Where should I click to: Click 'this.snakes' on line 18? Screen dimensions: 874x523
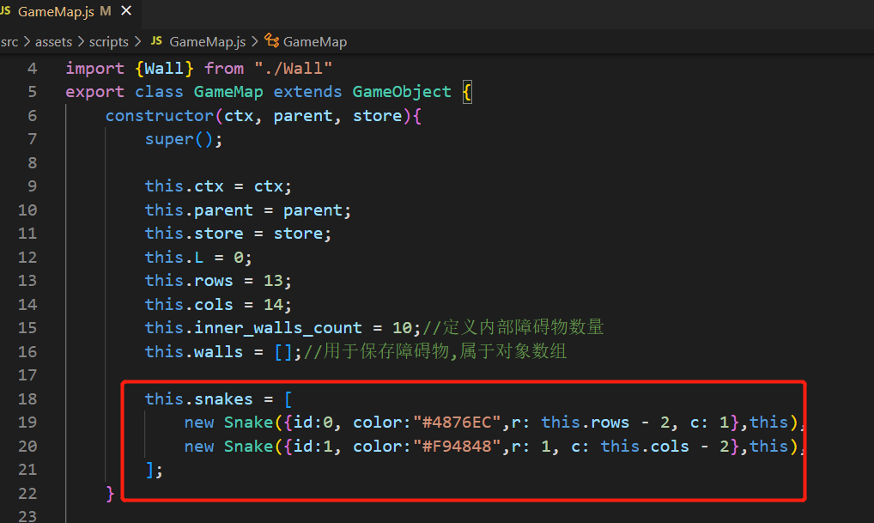[199, 399]
